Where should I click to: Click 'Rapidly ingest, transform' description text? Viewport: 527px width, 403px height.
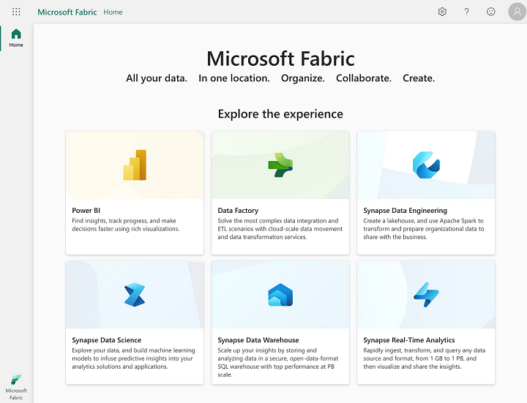coord(424,358)
